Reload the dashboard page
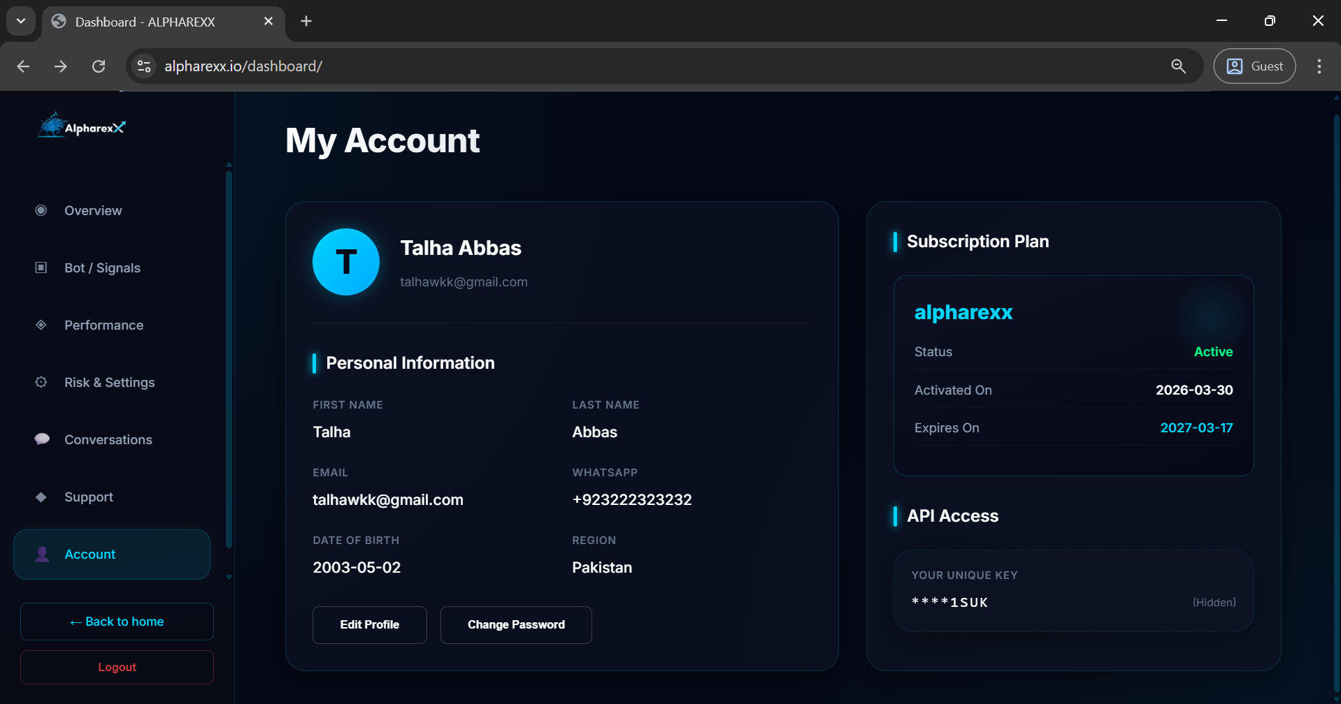The image size is (1341, 704). click(x=99, y=66)
